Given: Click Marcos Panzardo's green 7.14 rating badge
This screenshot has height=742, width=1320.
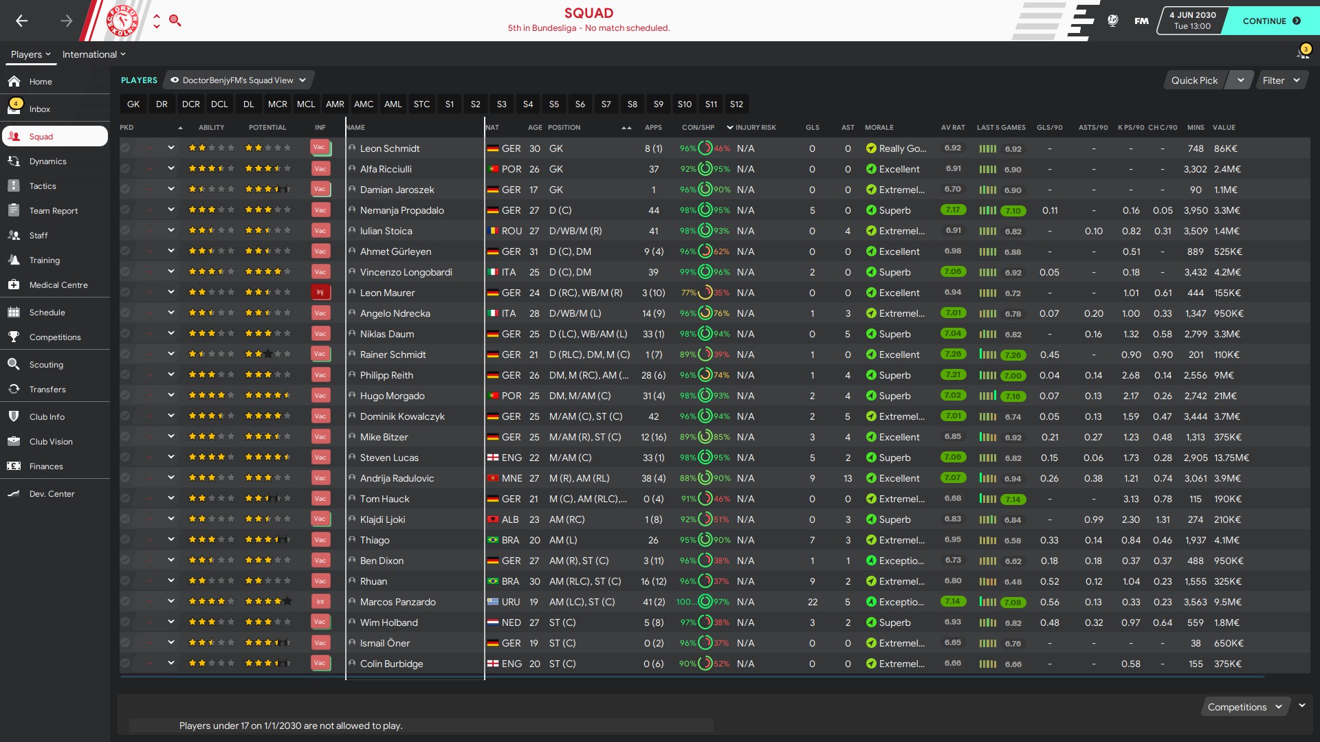Looking at the screenshot, I should 952,602.
